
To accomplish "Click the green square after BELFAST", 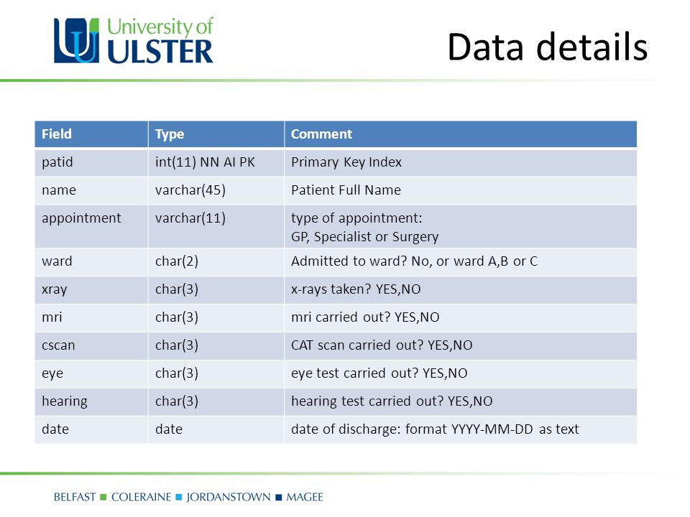I will pyautogui.click(x=103, y=497).
